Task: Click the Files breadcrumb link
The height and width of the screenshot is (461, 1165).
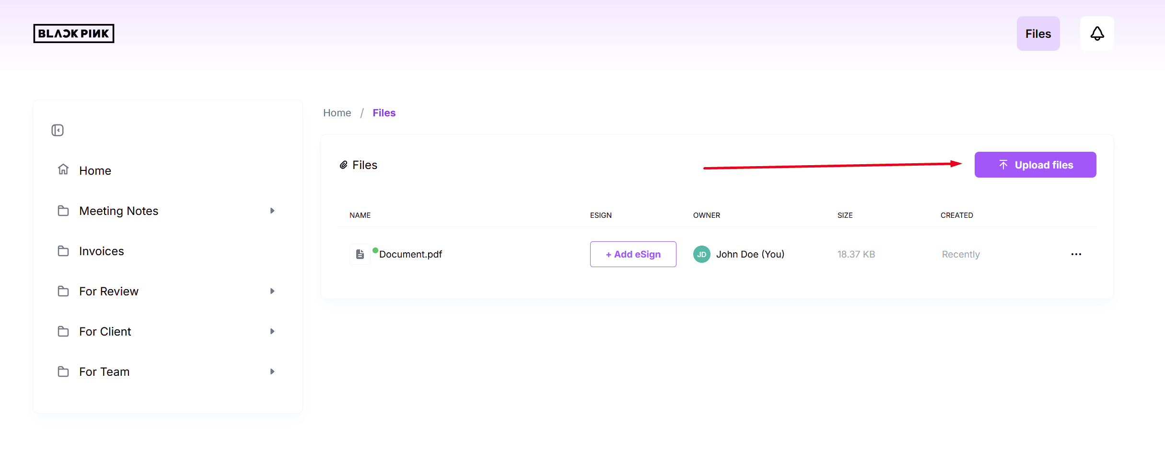Action: point(384,113)
